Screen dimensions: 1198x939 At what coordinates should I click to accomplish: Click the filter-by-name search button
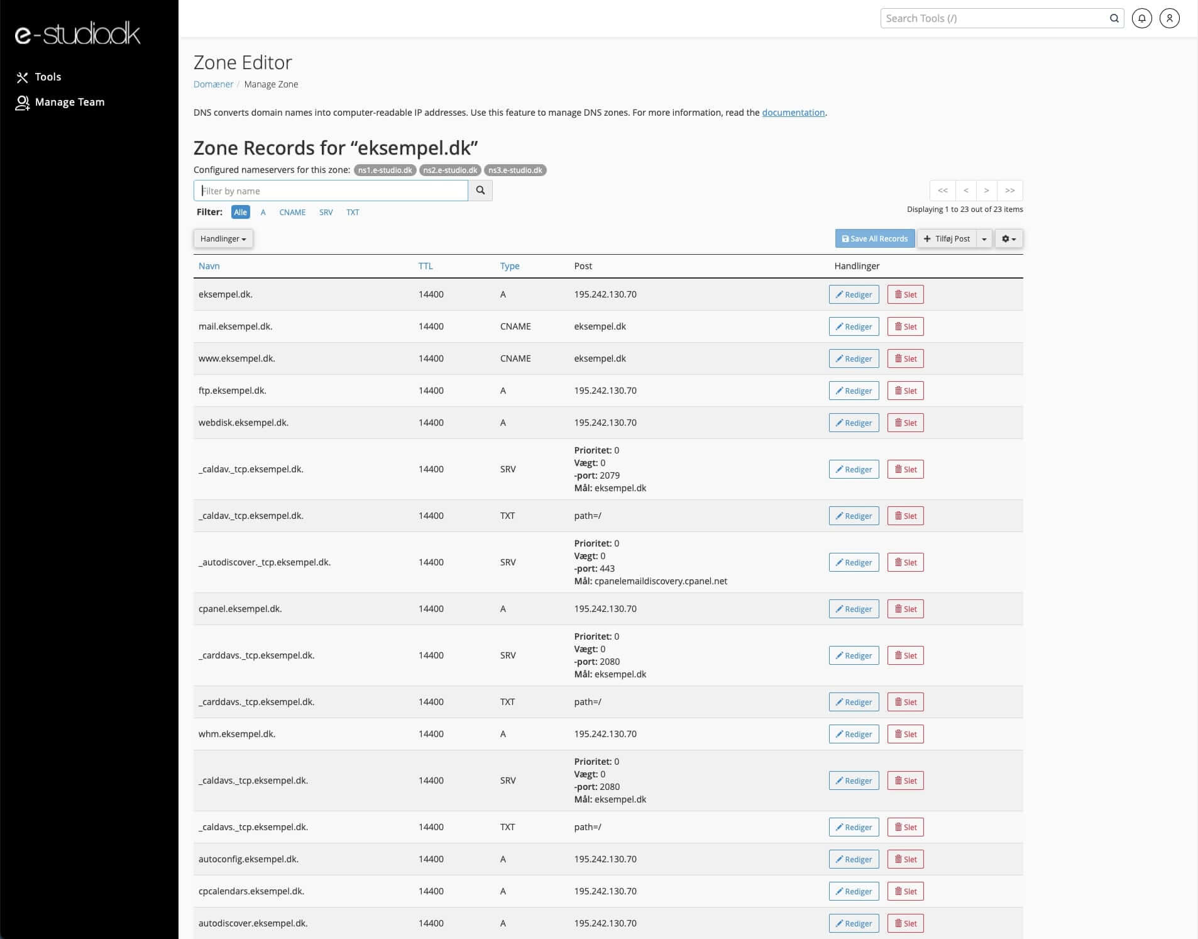(480, 191)
